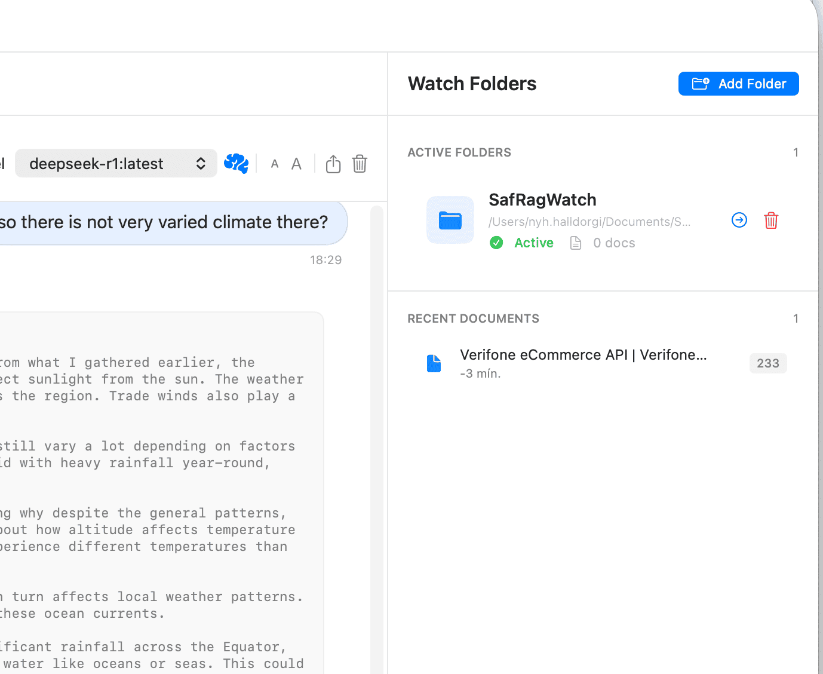823x674 pixels.
Task: Click the 233 chunk count badge
Action: (x=767, y=363)
